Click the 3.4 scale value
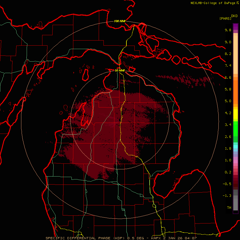The height and width of the screenshot is (240, 240). coord(228,125)
